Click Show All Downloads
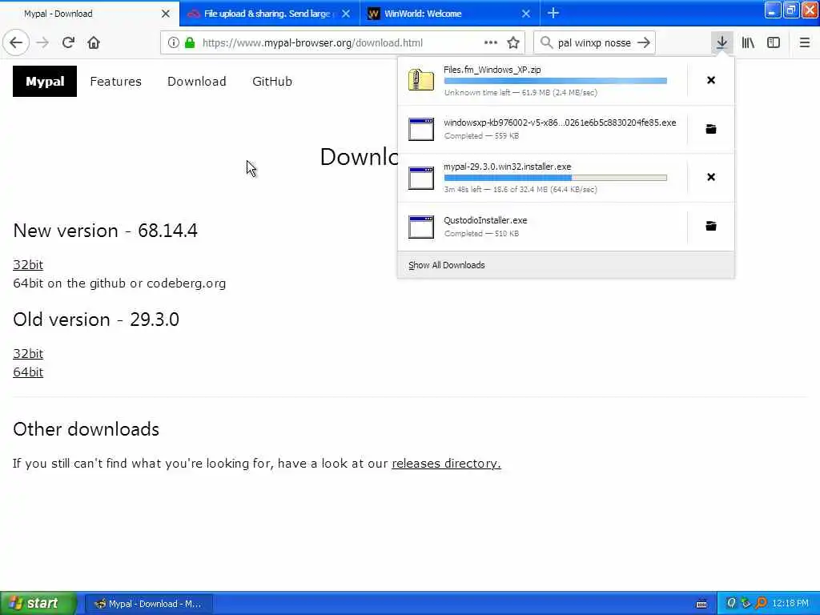Viewport: 820px width, 615px height. 447,265
